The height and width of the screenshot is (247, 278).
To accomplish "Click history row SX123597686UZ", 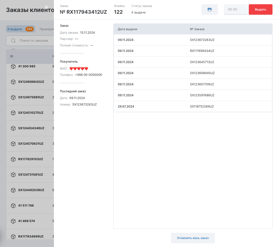I will coord(193,95).
